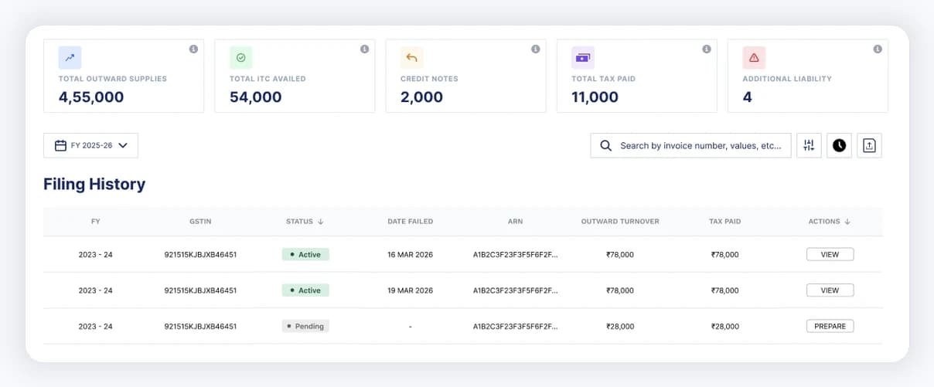Image resolution: width=934 pixels, height=387 pixels.
Task: Expand the FY 2025-26 dropdown
Action: click(x=90, y=145)
